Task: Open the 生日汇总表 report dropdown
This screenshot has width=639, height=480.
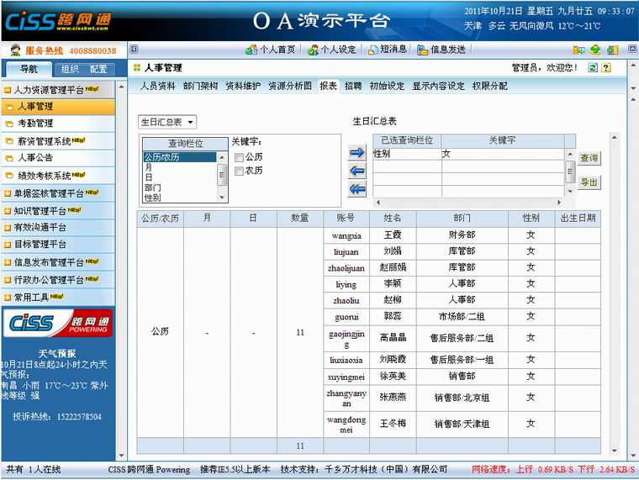Action: tap(167, 123)
